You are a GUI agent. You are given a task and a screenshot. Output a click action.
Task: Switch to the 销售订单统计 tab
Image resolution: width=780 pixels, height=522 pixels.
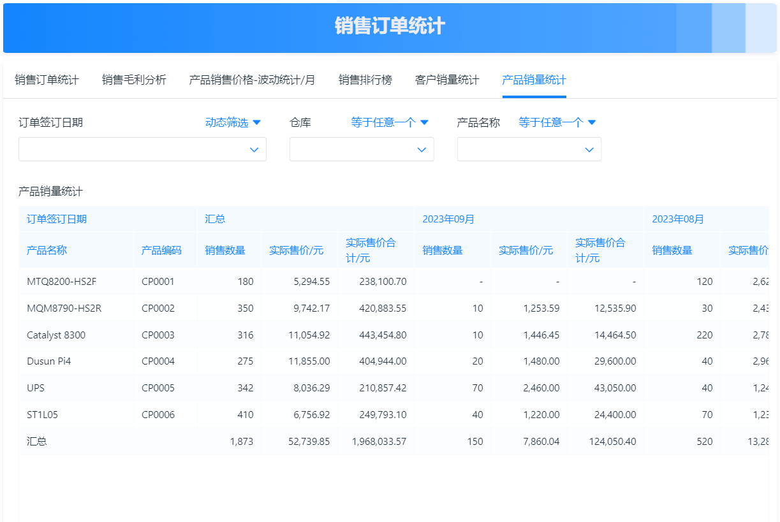[47, 80]
